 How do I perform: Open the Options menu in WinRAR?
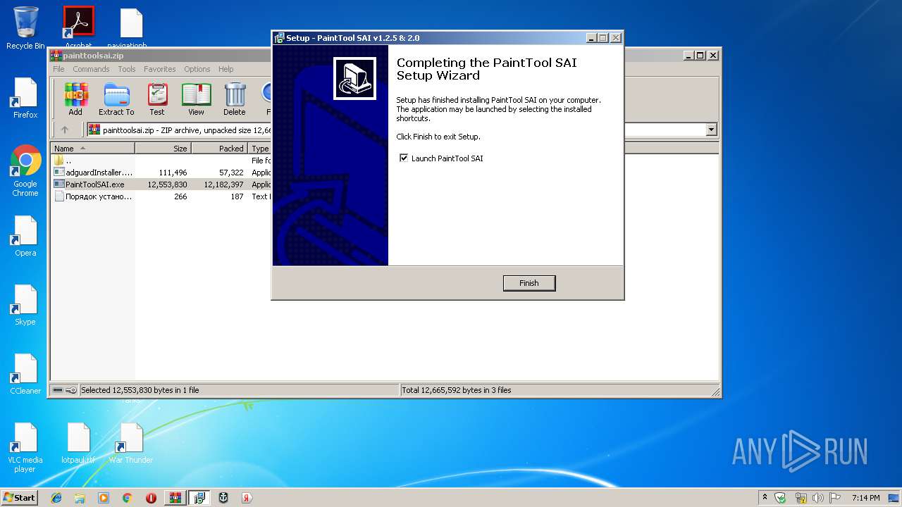(197, 69)
